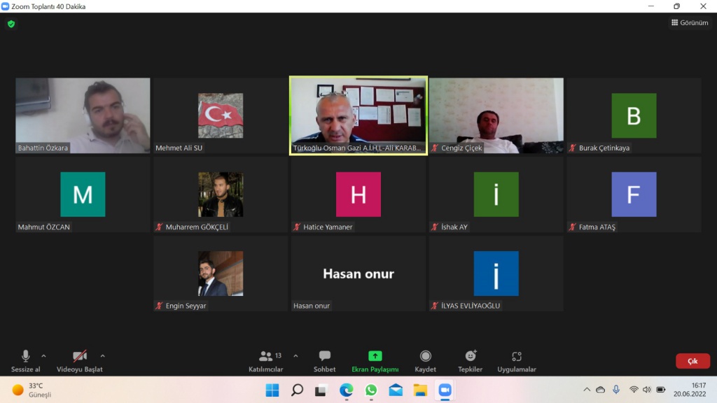Open Tepkiler reactions menu
Image resolution: width=717 pixels, height=403 pixels.
(x=470, y=361)
